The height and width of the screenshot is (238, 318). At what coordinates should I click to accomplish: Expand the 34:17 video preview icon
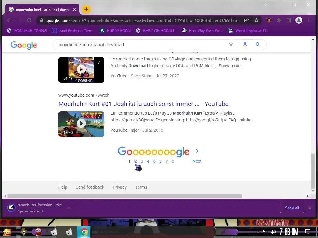click(x=99, y=62)
